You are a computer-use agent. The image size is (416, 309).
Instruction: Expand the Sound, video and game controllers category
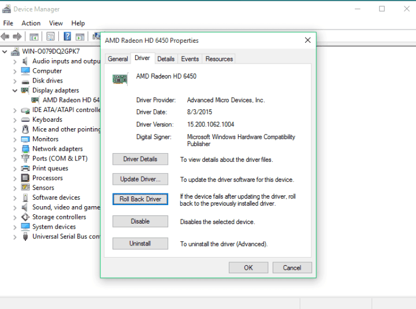[x=15, y=207]
